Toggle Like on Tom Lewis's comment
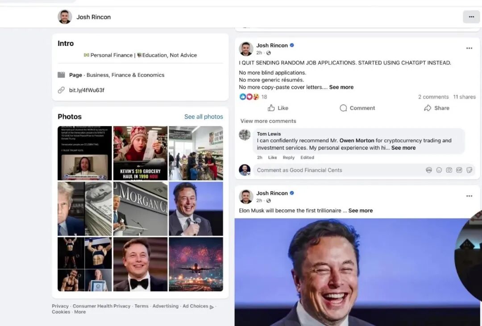The height and width of the screenshot is (326, 482). (x=272, y=157)
